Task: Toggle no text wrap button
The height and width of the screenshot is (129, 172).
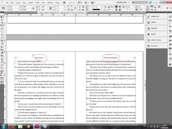Action: tap(116, 7)
